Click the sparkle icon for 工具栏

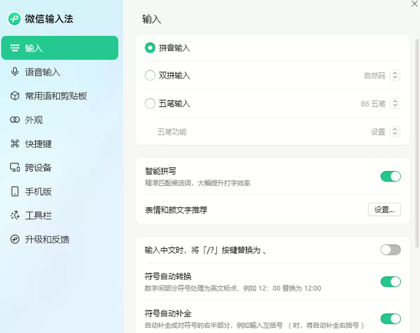coord(15,215)
